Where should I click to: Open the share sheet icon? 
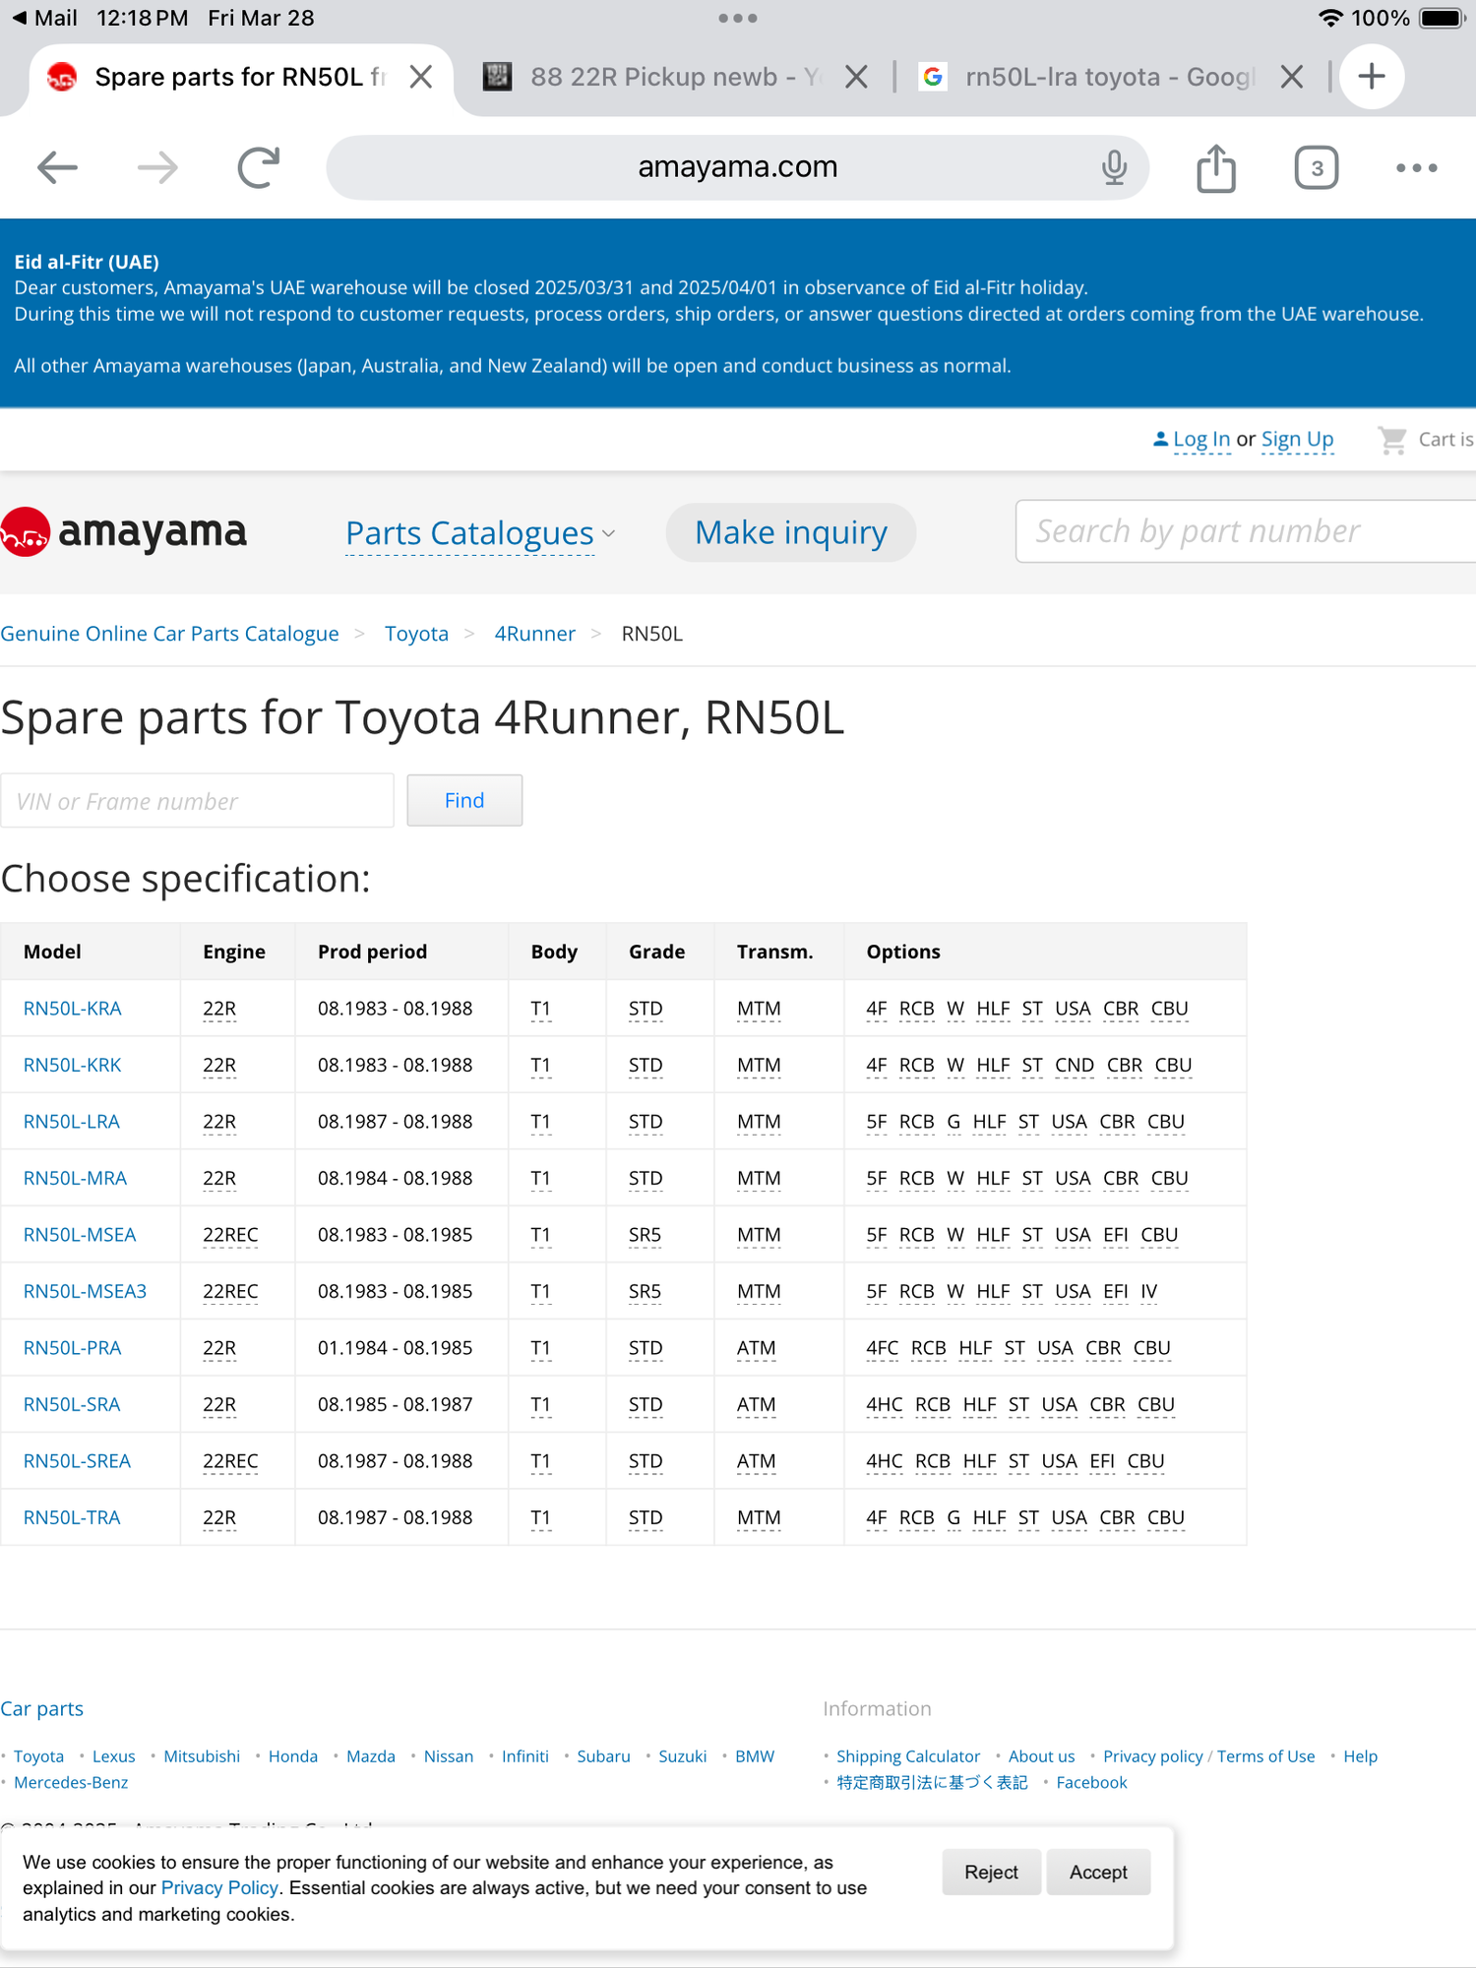tap(1216, 167)
